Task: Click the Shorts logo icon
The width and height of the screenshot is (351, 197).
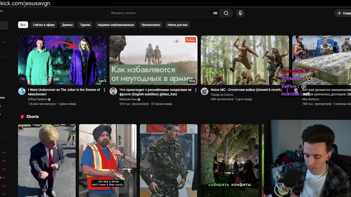Action: [22, 117]
